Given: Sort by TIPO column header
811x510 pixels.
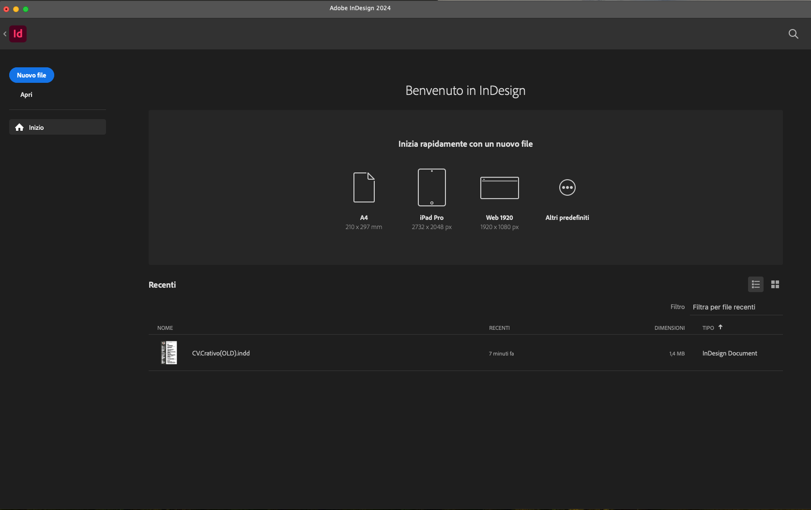Looking at the screenshot, I should [x=708, y=328].
